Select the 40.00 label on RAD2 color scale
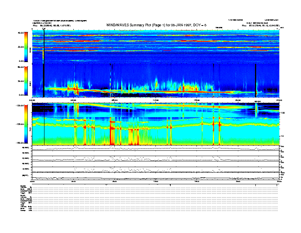 click(21, 33)
